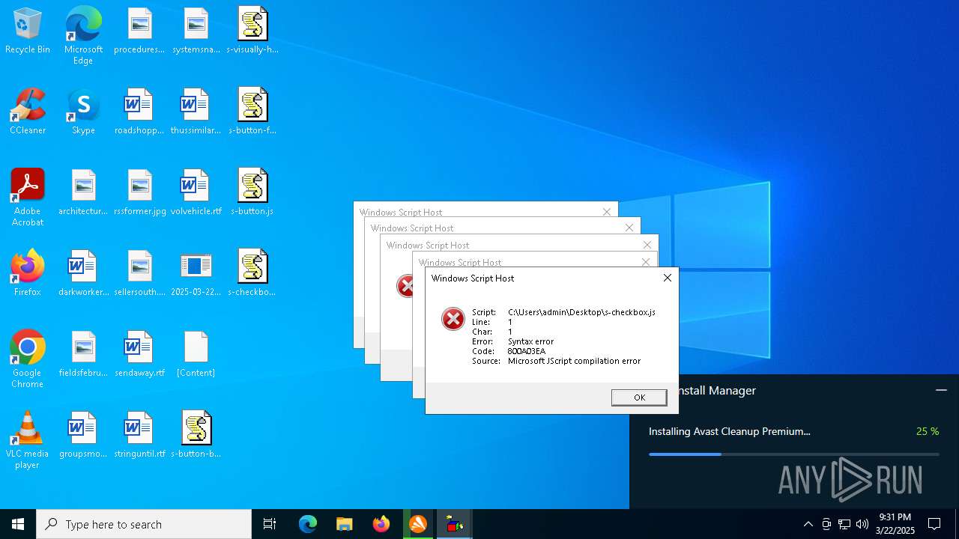
Task: Select the thussimilar Word document
Action: pos(196,112)
